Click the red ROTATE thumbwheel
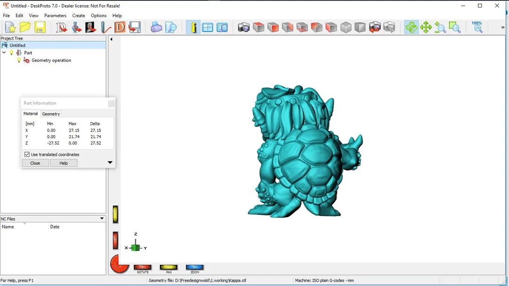The height and width of the screenshot is (286, 509). (x=142, y=268)
